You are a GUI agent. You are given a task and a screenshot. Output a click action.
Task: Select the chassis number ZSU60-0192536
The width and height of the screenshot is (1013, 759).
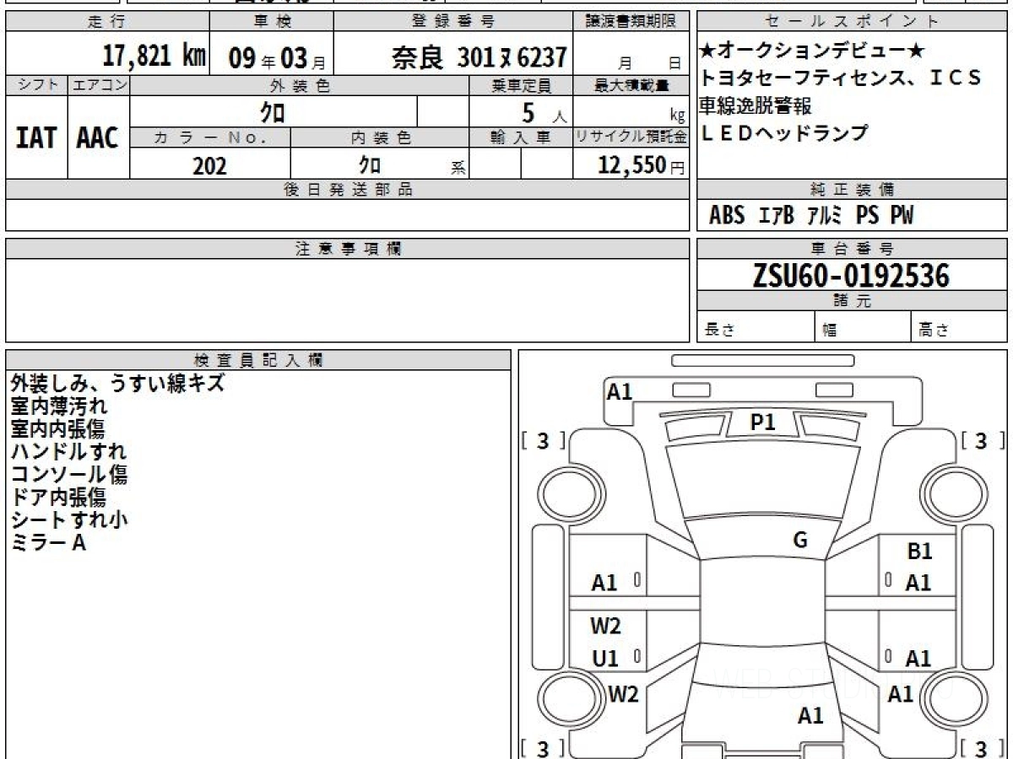point(851,276)
